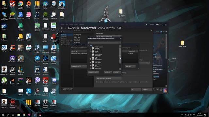
Task: Open the uTorrent desktop shortcut
Action: pyautogui.click(x=4, y=81)
